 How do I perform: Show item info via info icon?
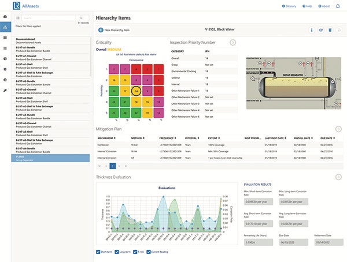pos(312,29)
